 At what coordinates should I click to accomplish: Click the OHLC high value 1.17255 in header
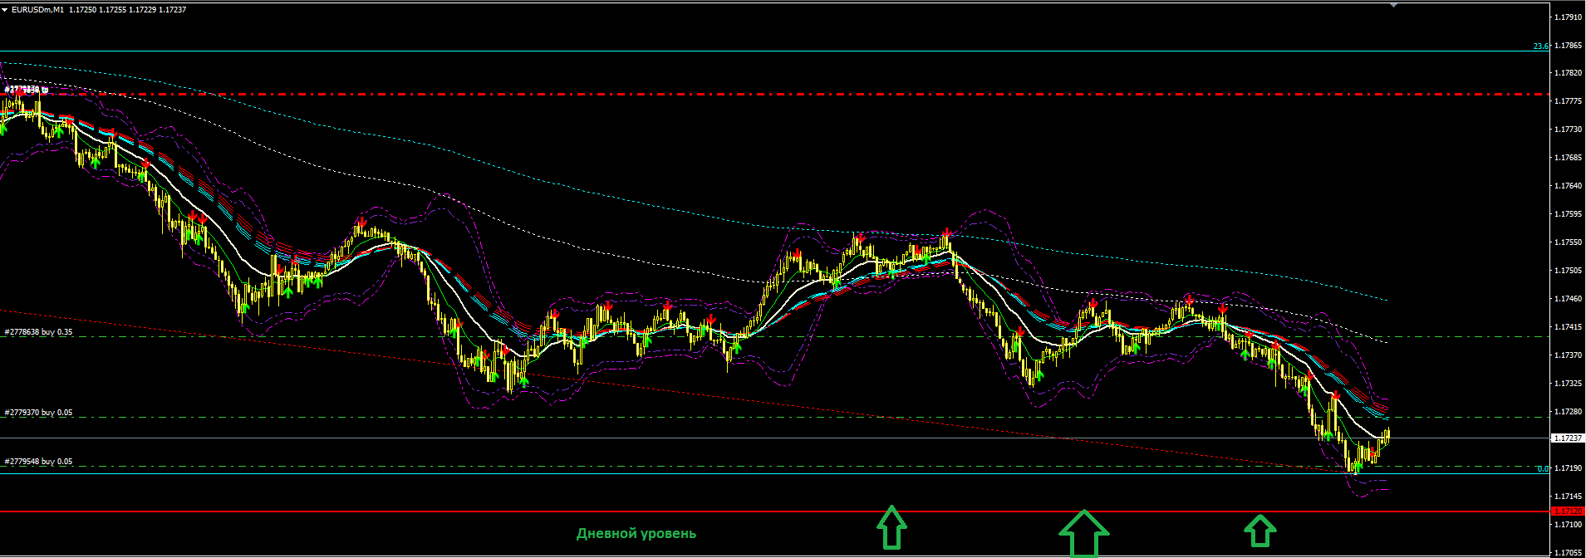point(112,10)
